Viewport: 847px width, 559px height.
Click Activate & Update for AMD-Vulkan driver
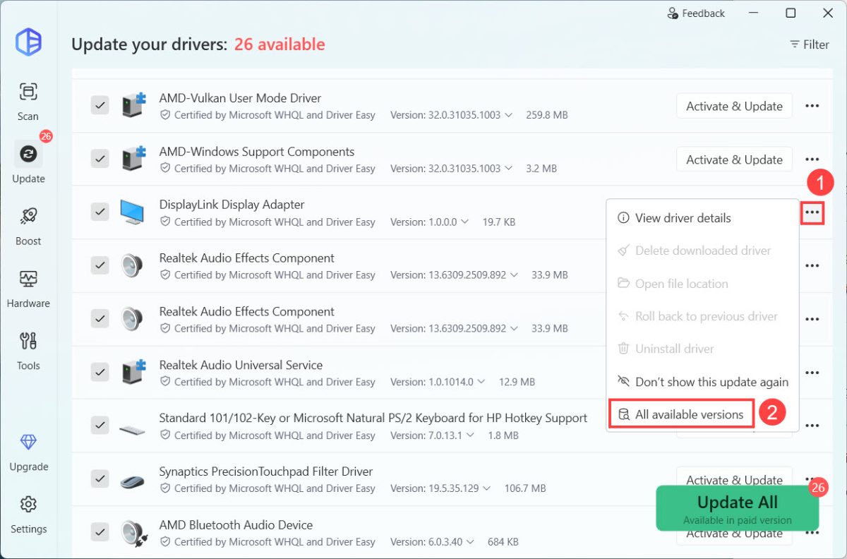734,106
